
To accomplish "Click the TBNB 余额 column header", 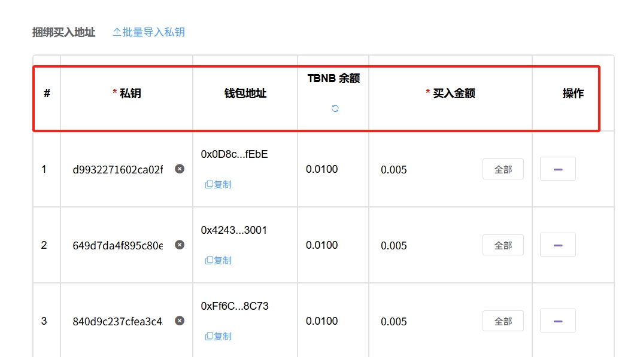I will [333, 78].
